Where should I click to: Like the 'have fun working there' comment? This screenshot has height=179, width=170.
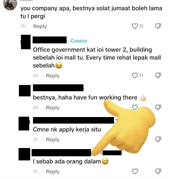tap(135, 107)
